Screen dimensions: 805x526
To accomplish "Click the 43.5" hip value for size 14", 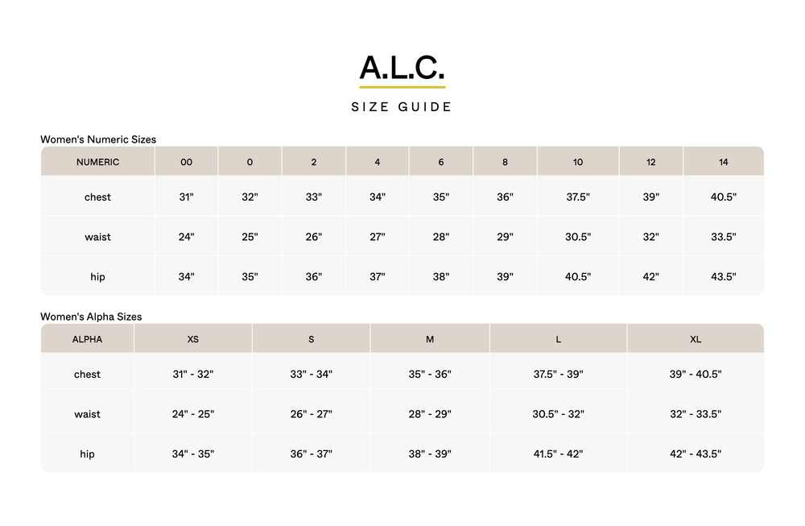I will [x=723, y=277].
